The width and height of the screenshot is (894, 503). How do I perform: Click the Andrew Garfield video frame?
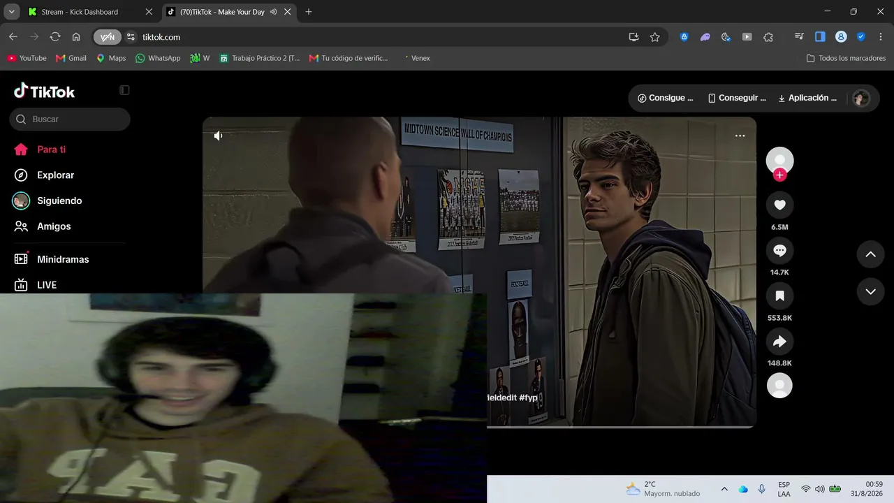pyautogui.click(x=479, y=272)
